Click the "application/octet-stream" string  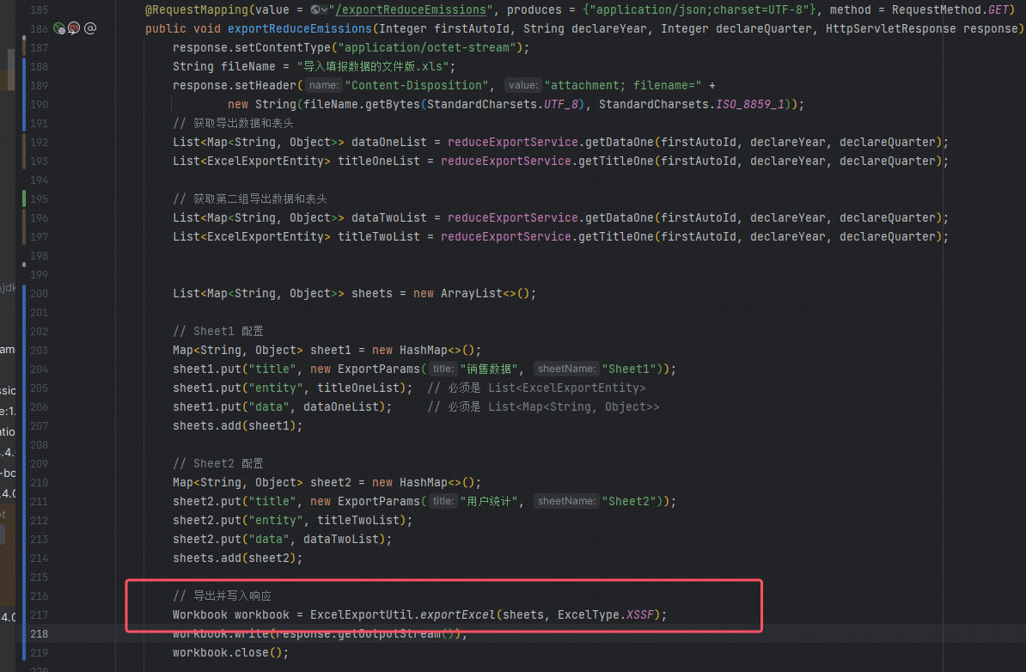(427, 48)
